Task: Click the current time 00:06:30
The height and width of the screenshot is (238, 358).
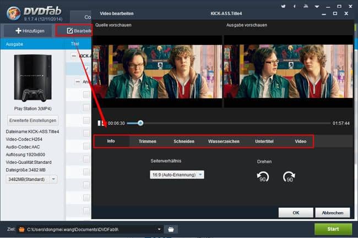Action: coord(116,123)
